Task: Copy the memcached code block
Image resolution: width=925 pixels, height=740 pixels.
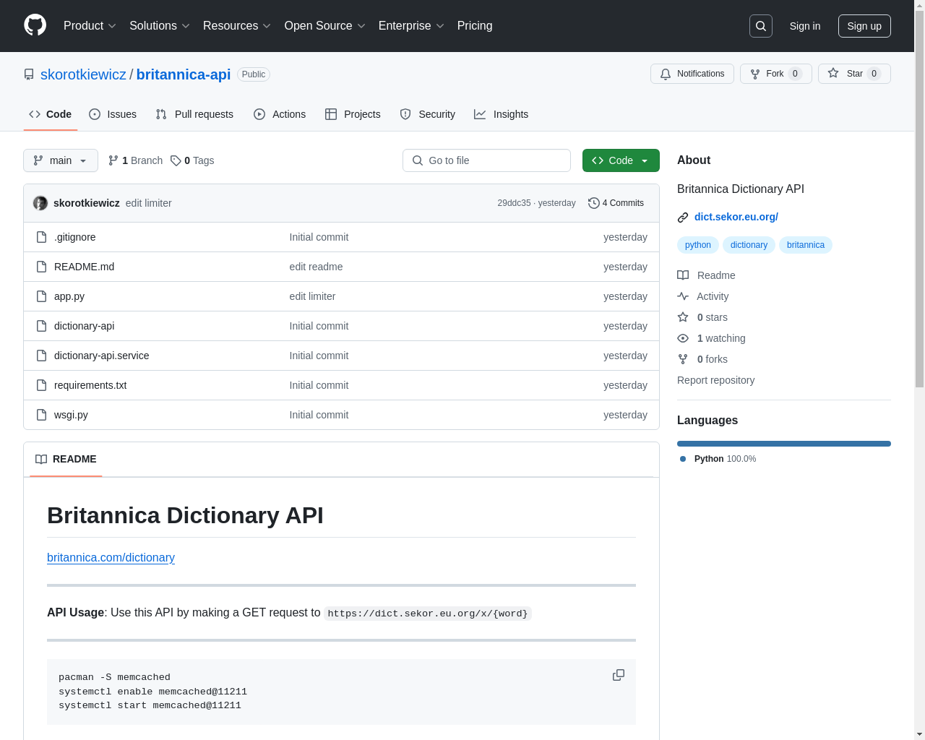Action: coord(619,675)
